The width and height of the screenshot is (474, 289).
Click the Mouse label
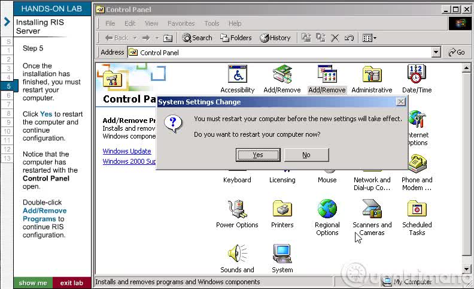click(327, 180)
